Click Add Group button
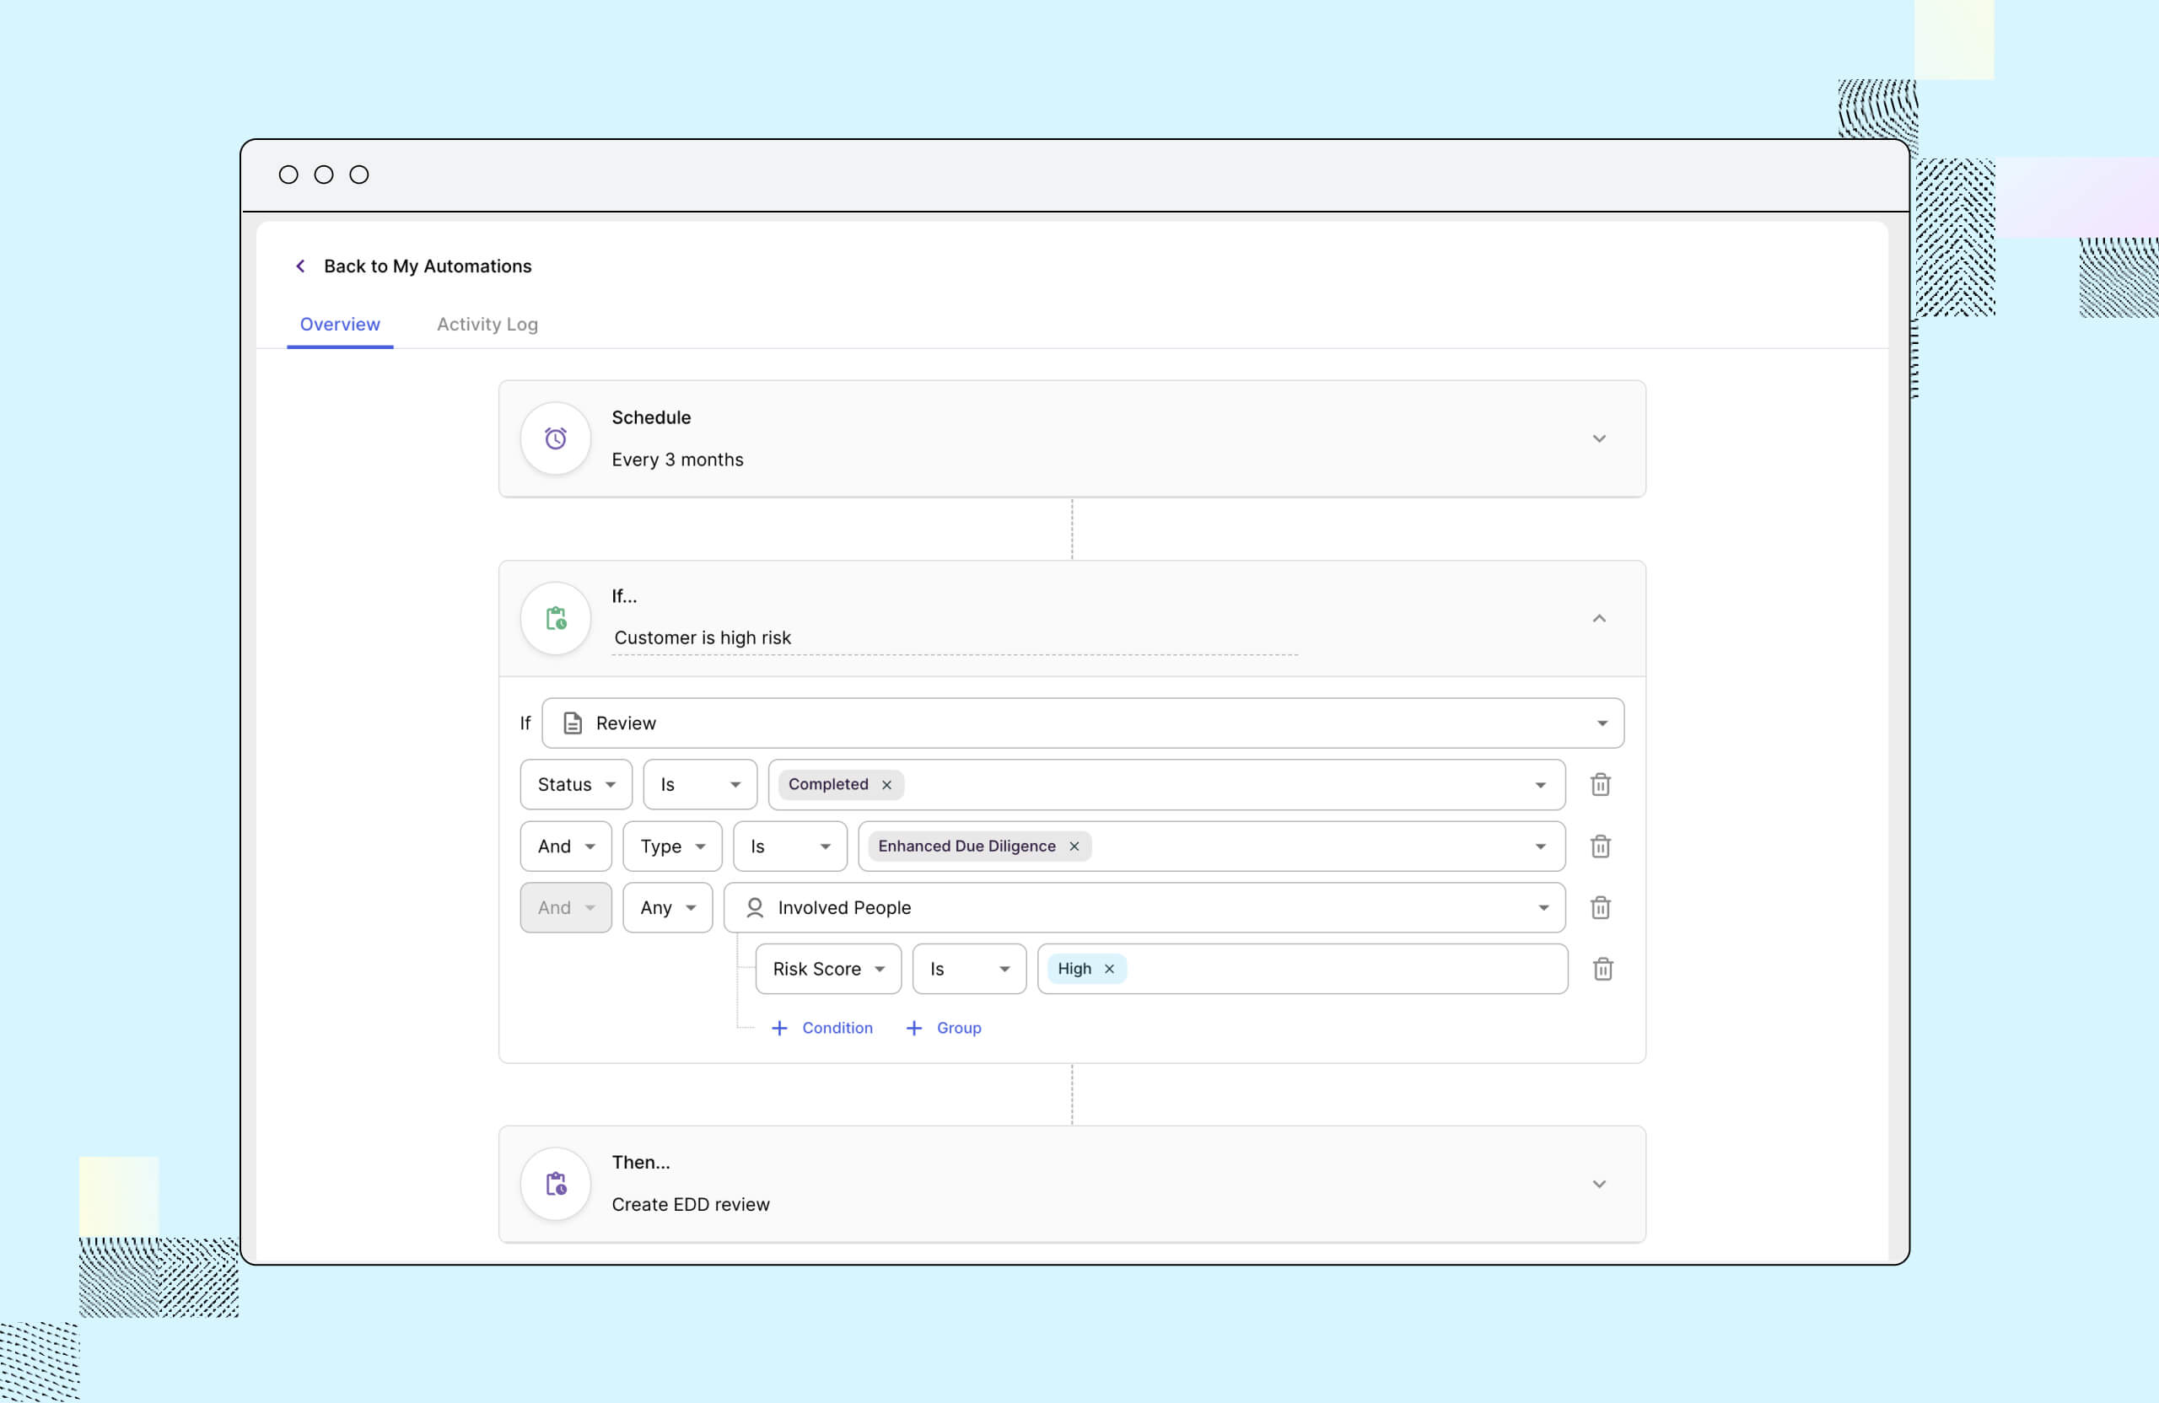 point(945,1027)
